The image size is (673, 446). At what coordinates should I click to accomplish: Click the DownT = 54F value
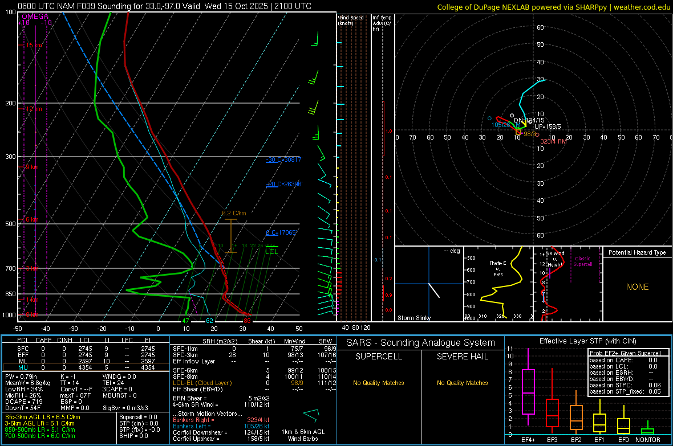(x=23, y=408)
